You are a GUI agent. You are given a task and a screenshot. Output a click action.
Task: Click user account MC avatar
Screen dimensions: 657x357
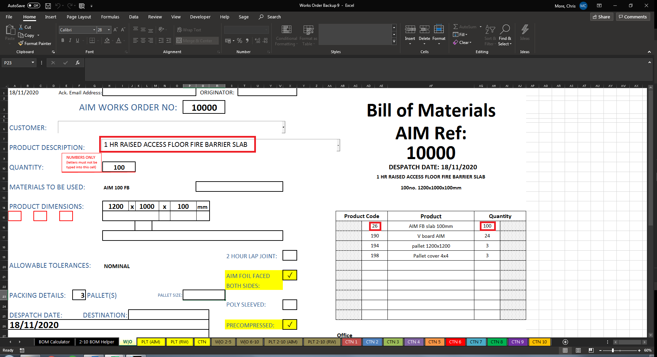tap(583, 6)
